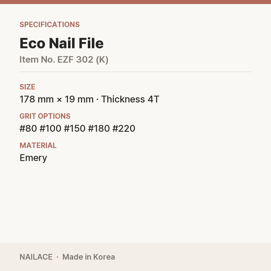The image size is (271, 271).
Task: Click the Made in Korea footer text
Action: click(89, 257)
